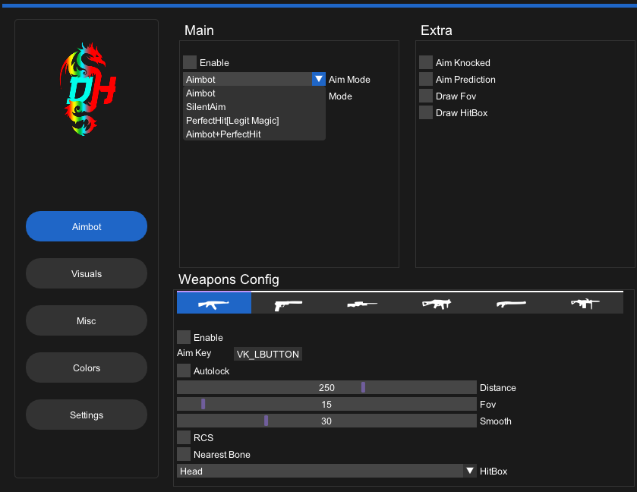Toggle the Enable checkbox in Main panel

(x=190, y=62)
